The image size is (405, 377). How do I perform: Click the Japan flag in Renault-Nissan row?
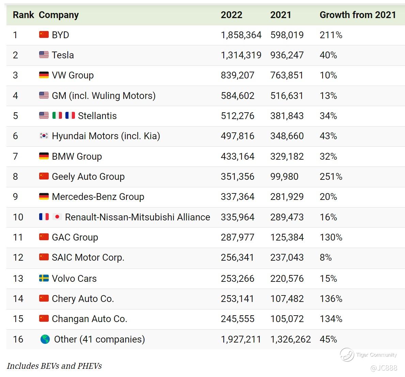coord(57,217)
